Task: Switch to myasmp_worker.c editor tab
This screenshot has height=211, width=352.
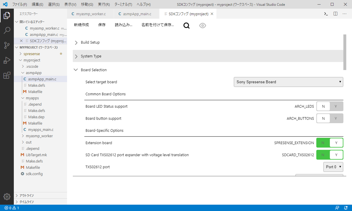Action: [x=90, y=14]
